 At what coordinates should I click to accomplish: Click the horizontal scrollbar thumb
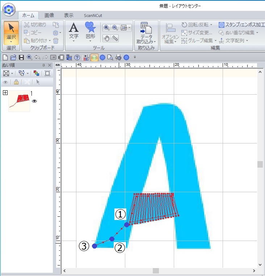point(156,271)
